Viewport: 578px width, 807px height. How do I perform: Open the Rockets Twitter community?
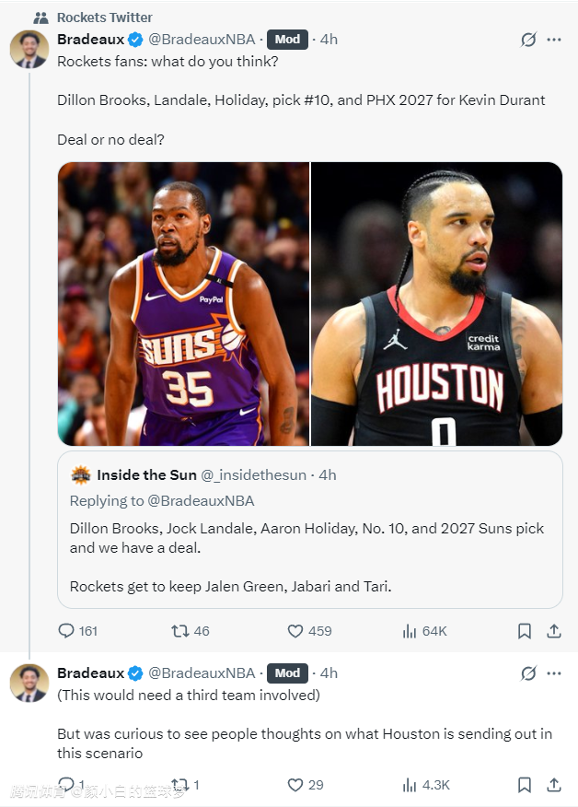104,18
